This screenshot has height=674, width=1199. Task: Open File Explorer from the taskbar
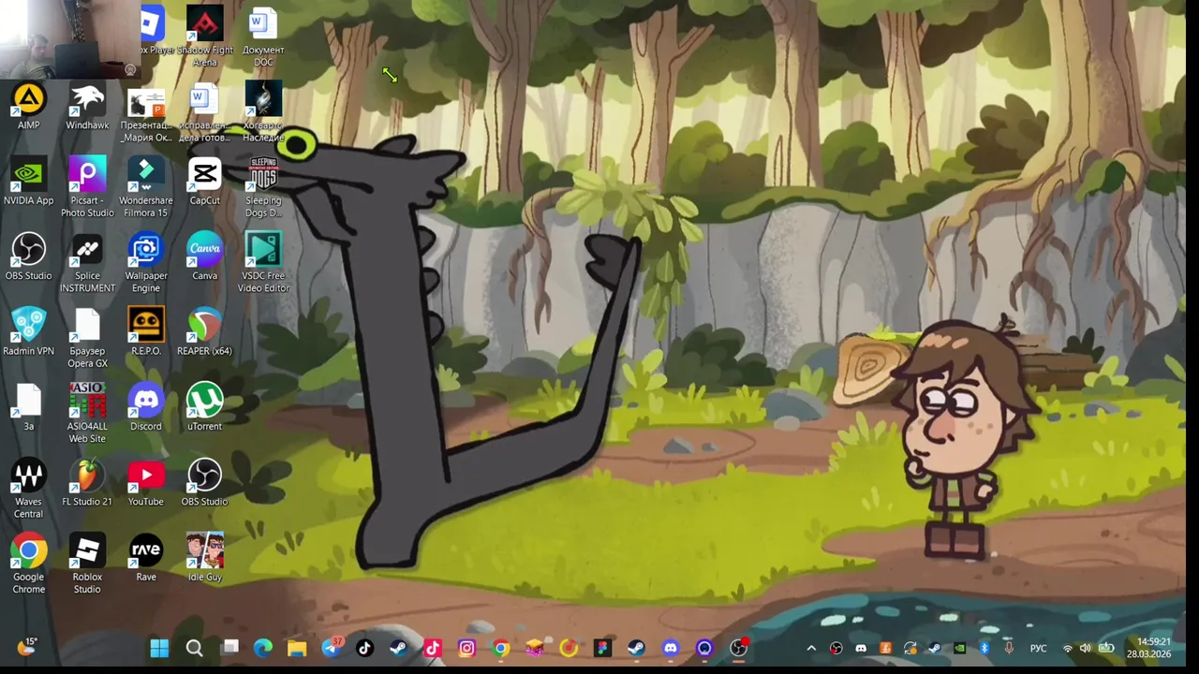297,648
